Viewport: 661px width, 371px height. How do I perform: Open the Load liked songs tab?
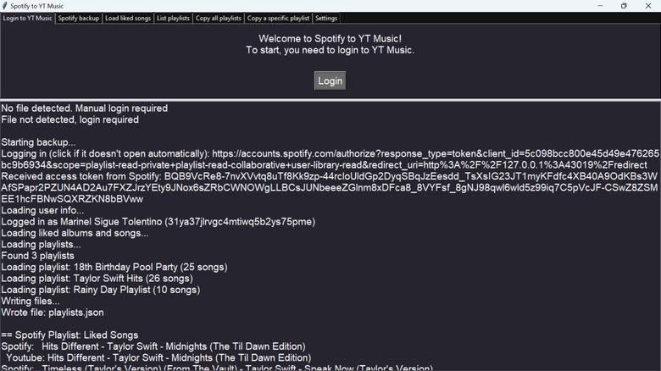coord(128,18)
